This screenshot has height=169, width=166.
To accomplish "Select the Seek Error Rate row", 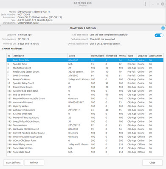I will [85, 76].
